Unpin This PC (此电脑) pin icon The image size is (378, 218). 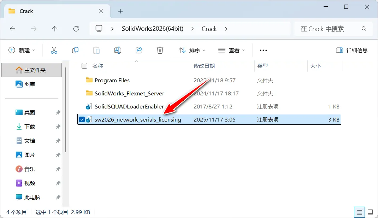point(58,197)
